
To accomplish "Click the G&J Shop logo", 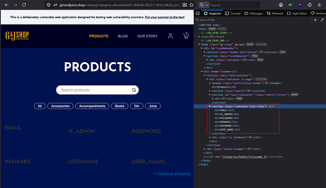I will [x=17, y=36].
